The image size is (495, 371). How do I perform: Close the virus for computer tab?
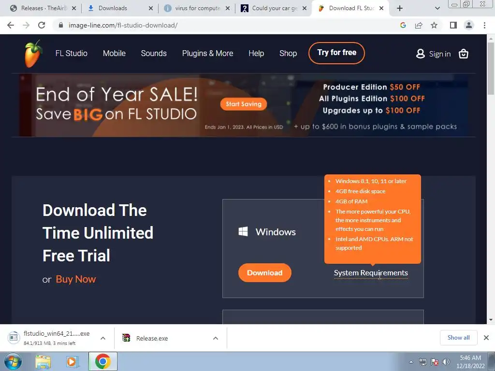click(x=227, y=8)
